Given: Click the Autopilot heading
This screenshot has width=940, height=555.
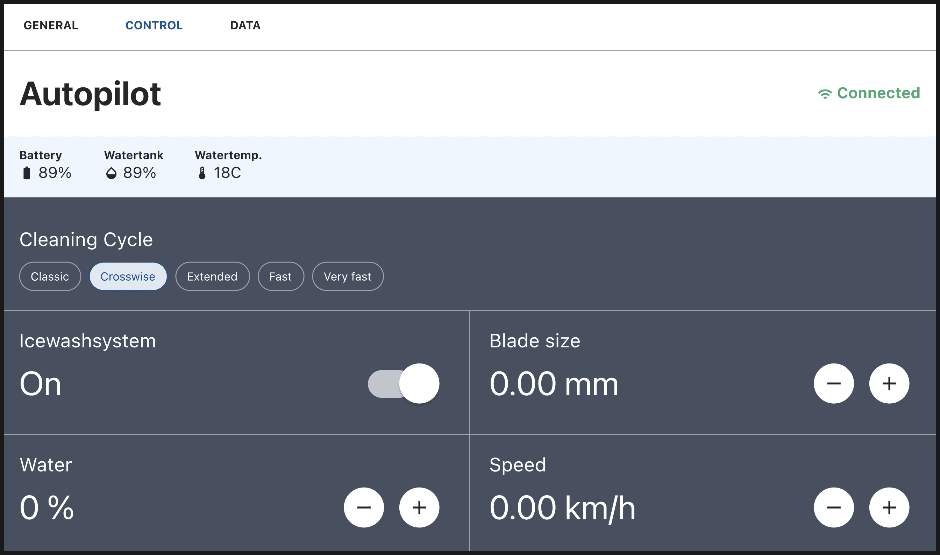Looking at the screenshot, I should [90, 94].
